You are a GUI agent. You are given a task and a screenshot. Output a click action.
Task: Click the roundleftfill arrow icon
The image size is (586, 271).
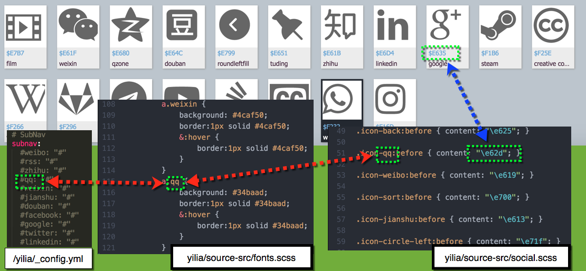coord(236,26)
